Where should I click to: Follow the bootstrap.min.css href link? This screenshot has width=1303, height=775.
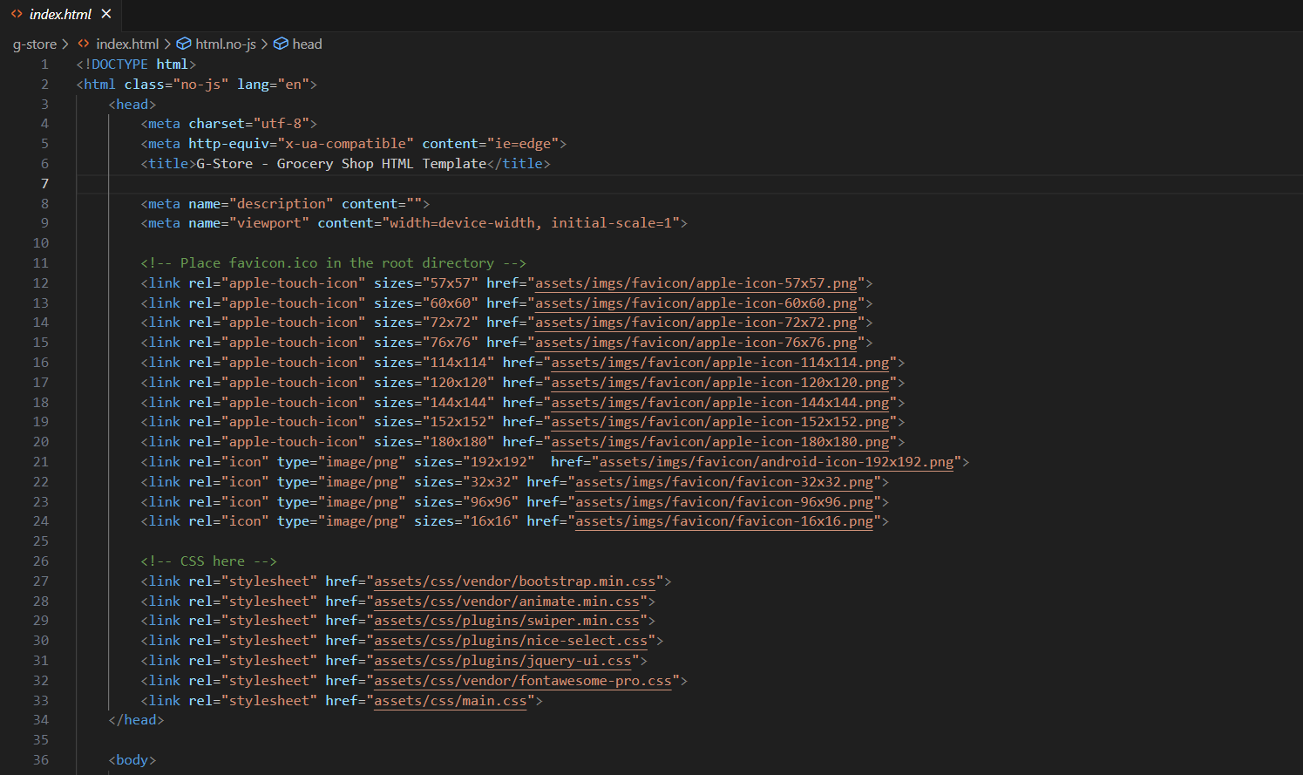pos(514,581)
